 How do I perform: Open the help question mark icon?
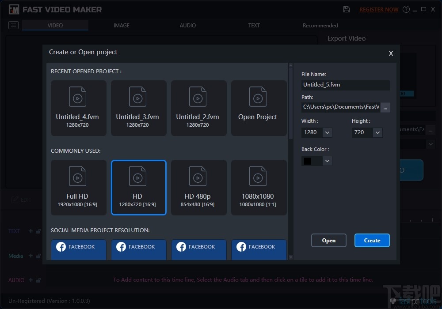coord(406,9)
